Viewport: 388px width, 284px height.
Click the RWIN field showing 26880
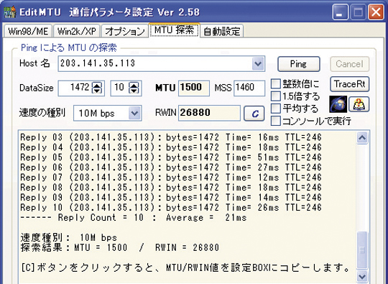(209, 113)
